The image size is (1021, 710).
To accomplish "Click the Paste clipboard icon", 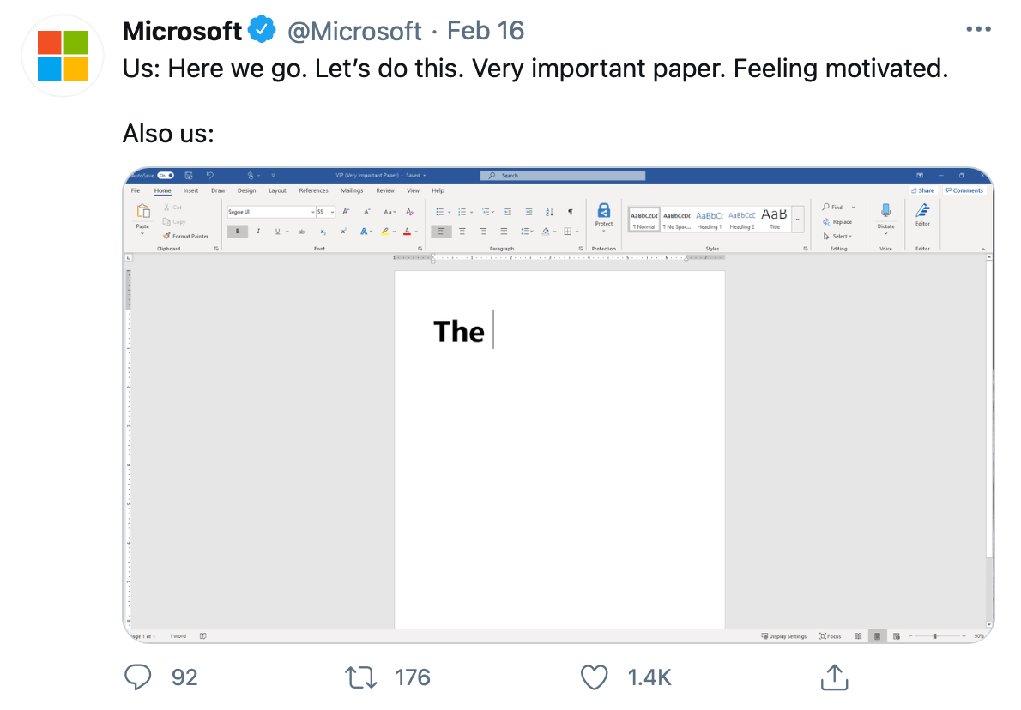I will (142, 212).
